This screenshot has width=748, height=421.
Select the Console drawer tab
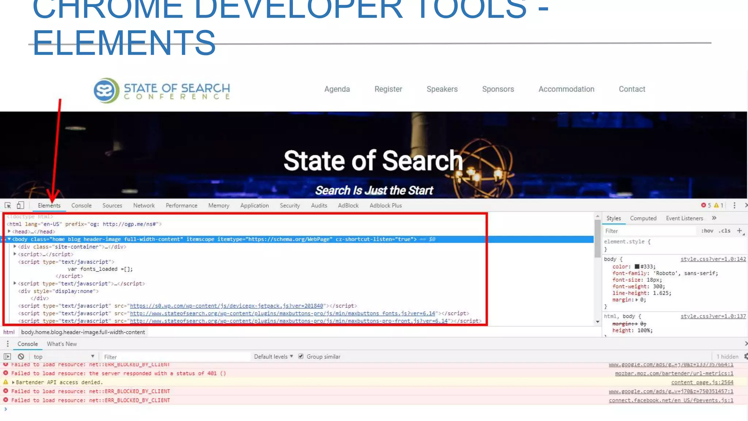coord(28,344)
